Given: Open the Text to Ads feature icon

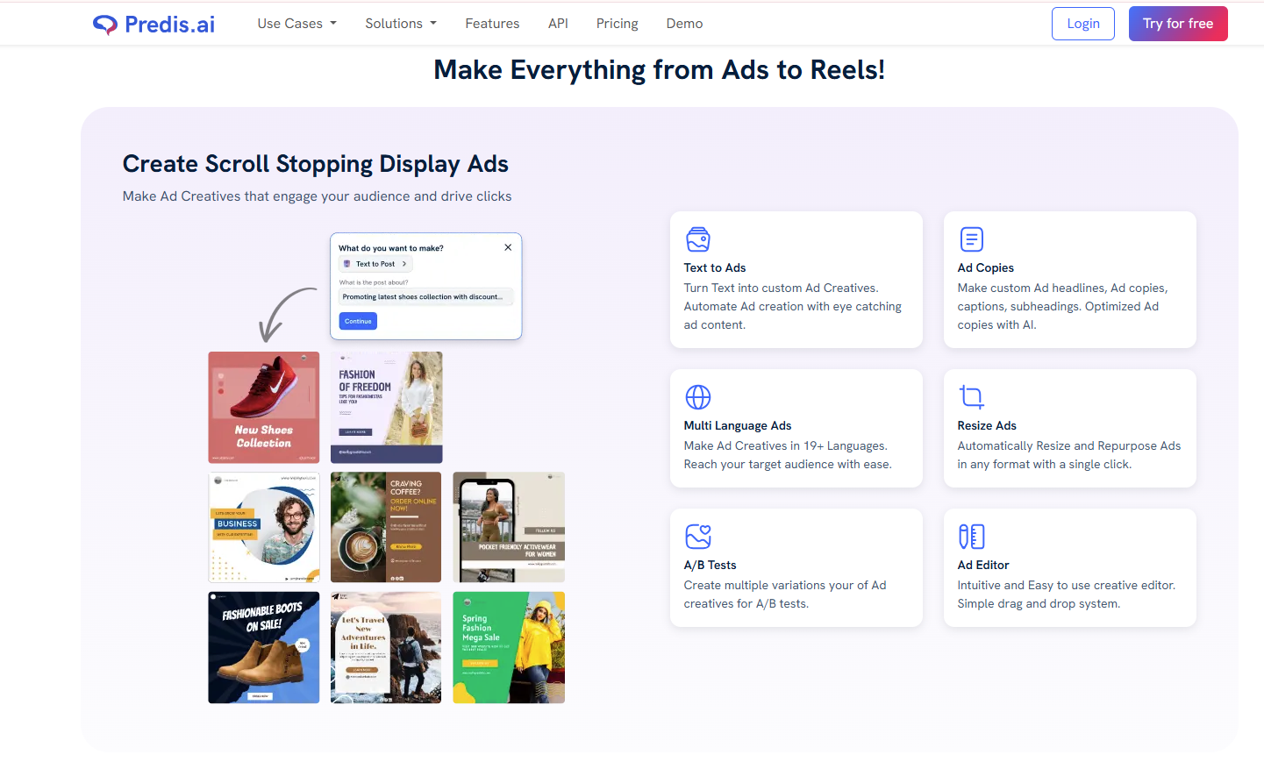Looking at the screenshot, I should click(698, 239).
